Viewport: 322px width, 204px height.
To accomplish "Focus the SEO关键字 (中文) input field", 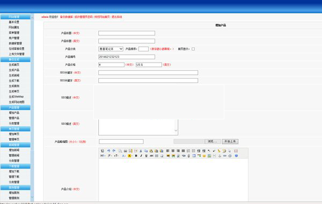I will [148, 72].
